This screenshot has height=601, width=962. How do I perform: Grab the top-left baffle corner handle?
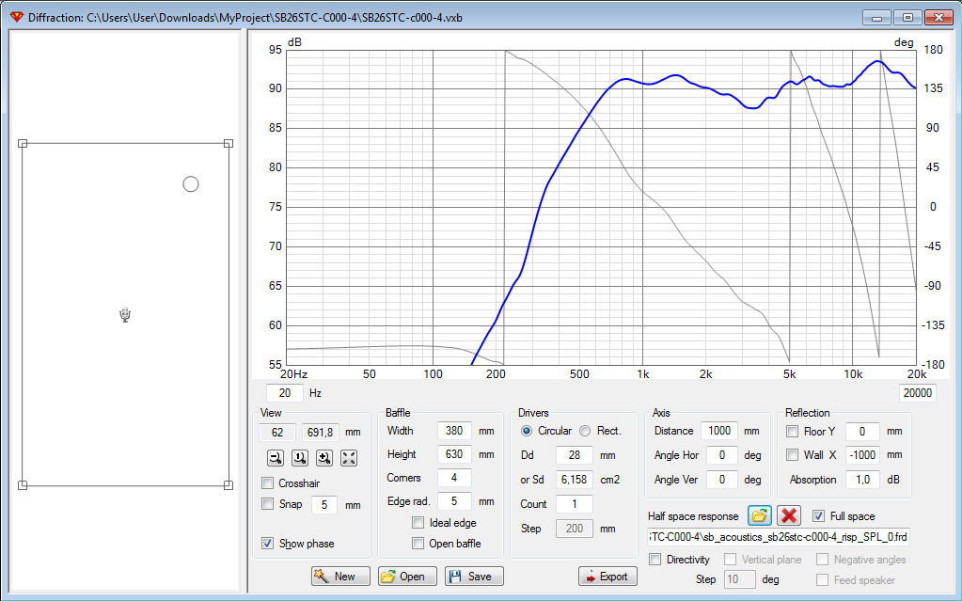23,144
